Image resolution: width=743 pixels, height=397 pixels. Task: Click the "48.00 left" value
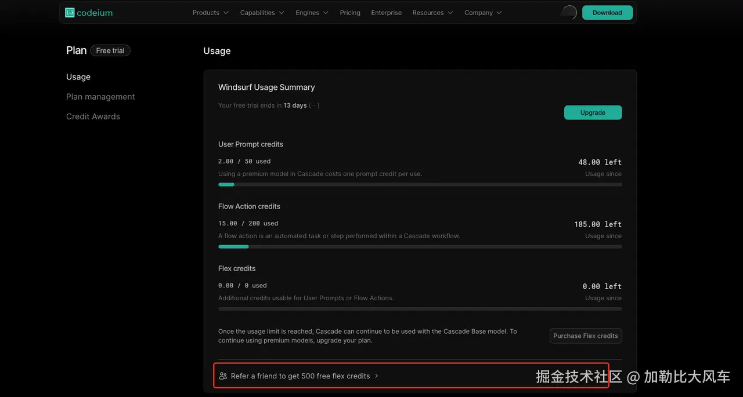(600, 162)
